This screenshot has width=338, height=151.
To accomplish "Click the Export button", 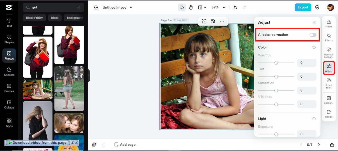I will pos(303,7).
